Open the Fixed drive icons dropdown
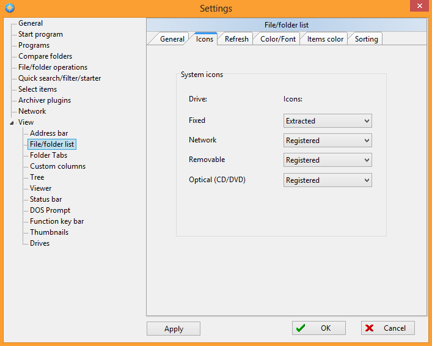Image resolution: width=432 pixels, height=346 pixels. tap(328, 121)
